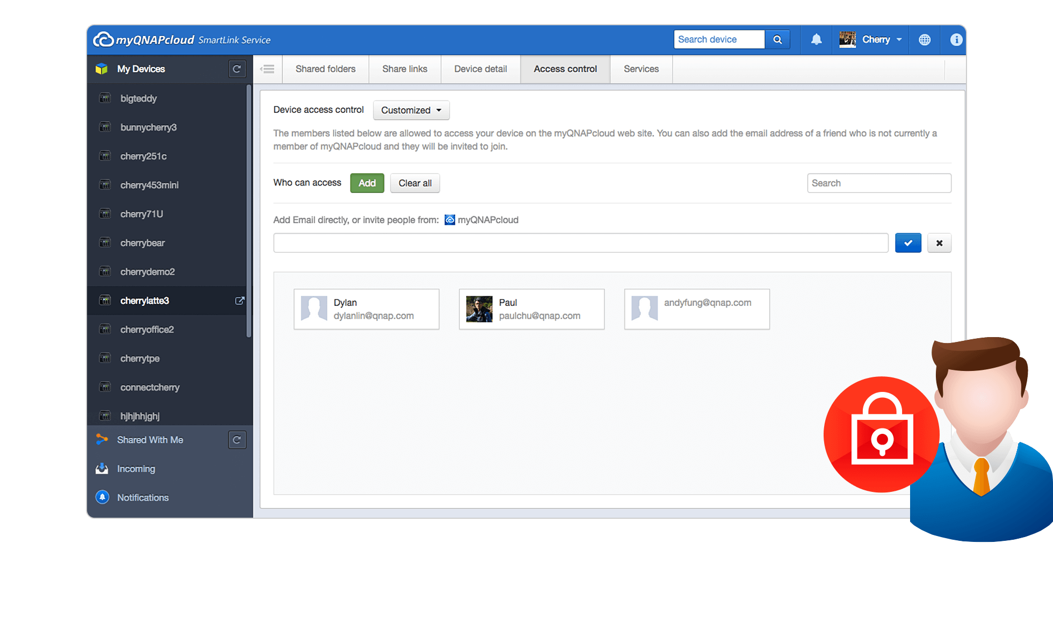This screenshot has width=1053, height=629.
Task: Click the search magnifier button
Action: (777, 39)
